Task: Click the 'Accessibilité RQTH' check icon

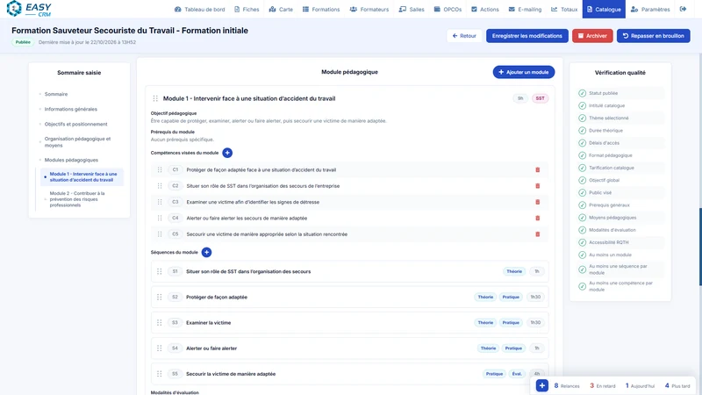Action: pyautogui.click(x=582, y=242)
